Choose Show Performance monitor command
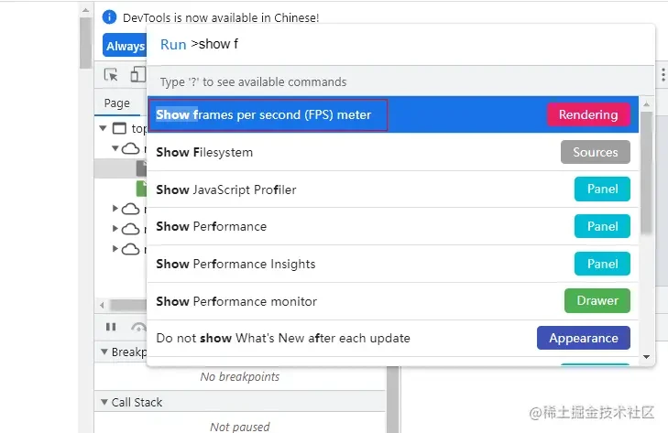 (x=393, y=301)
